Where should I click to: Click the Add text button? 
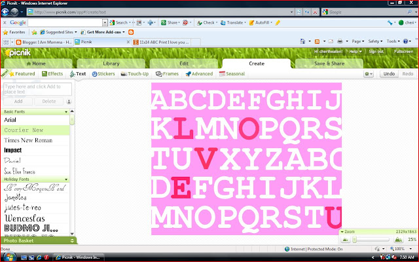pyautogui.click(x=18, y=102)
